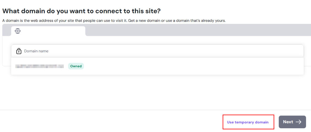Click the gray tab strip beside the tab
Screen dimensions: 311x132
[196, 30]
